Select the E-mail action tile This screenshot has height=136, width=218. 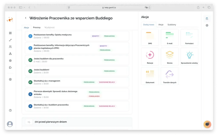click(x=170, y=38)
